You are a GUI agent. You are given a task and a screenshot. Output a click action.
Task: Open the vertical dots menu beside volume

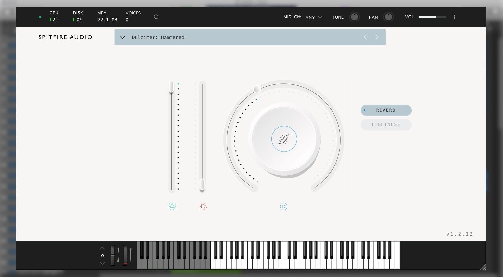454,17
